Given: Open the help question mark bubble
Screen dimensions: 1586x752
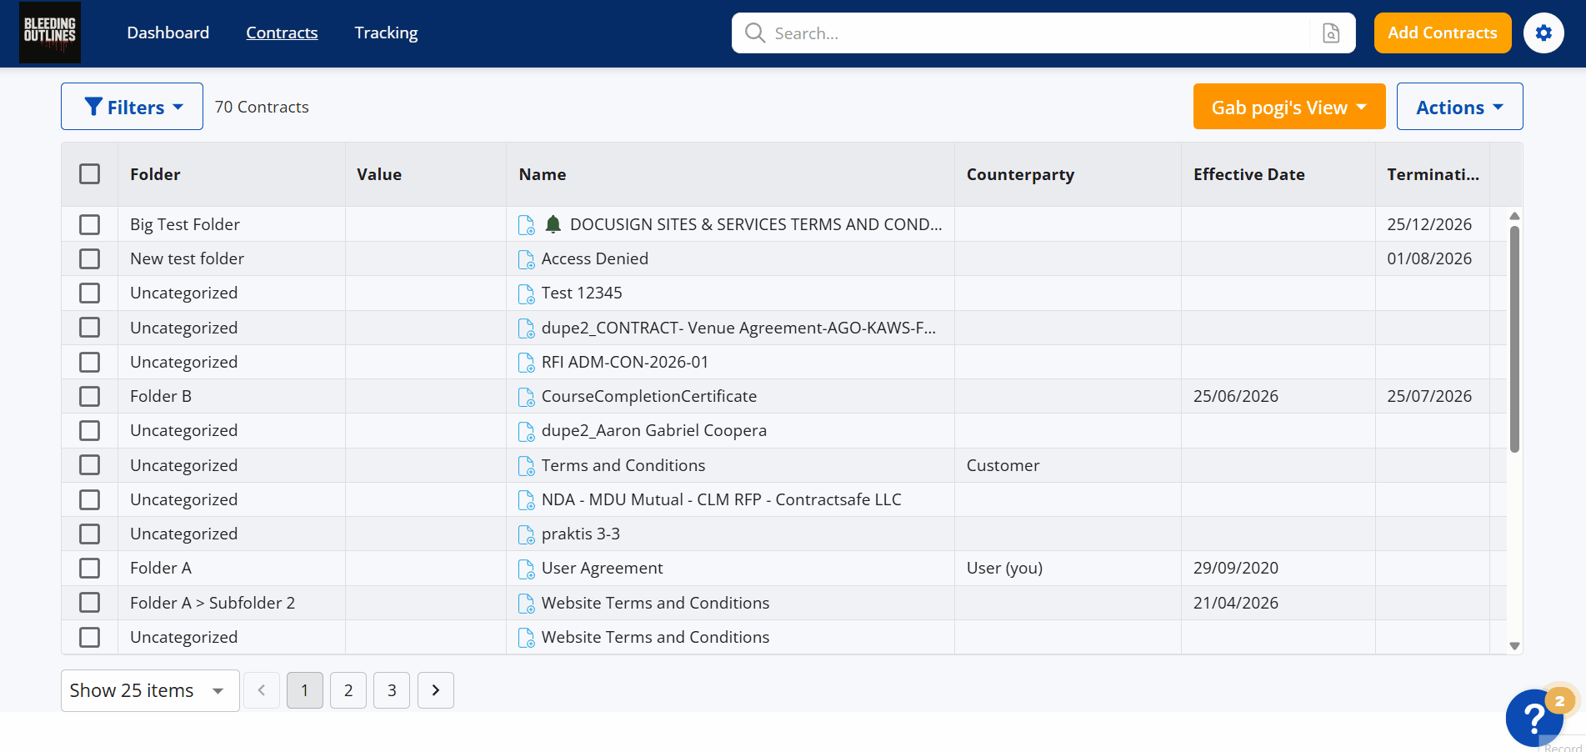Looking at the screenshot, I should [1533, 717].
